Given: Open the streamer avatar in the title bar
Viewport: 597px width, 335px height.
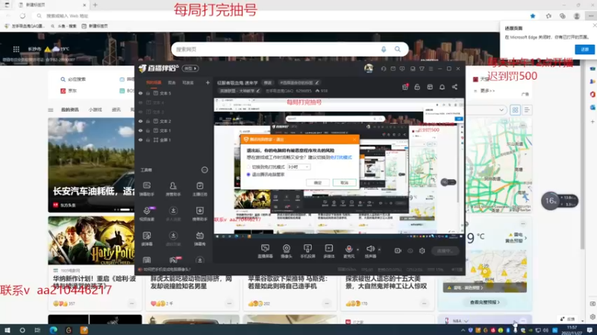Looking at the screenshot, I should pos(369,68).
